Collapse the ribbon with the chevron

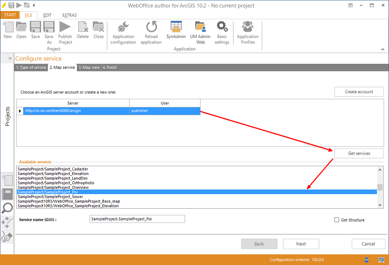(x=383, y=49)
